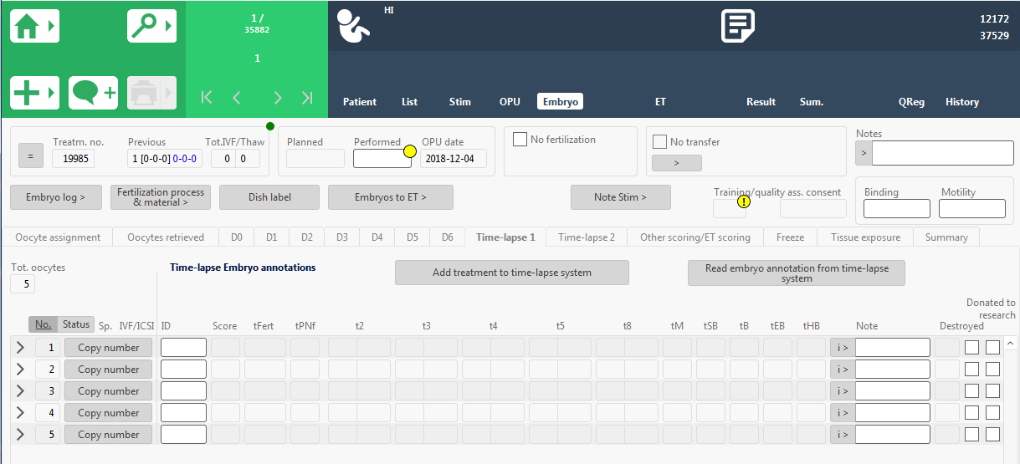Image resolution: width=1020 pixels, height=464 pixels.
Task: Open the notes document icon in header
Action: coord(738,26)
